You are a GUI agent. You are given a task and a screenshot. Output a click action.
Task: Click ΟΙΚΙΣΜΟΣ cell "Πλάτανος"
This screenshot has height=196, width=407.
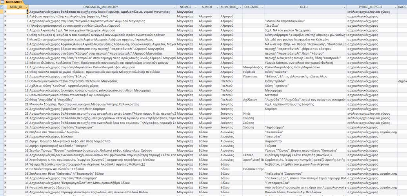tap(253, 77)
